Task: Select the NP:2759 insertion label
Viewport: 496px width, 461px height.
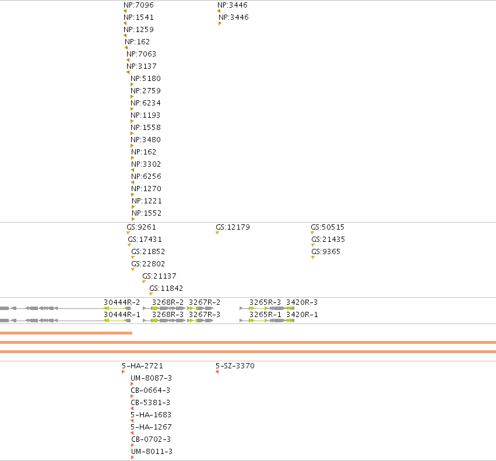Action: [x=146, y=91]
